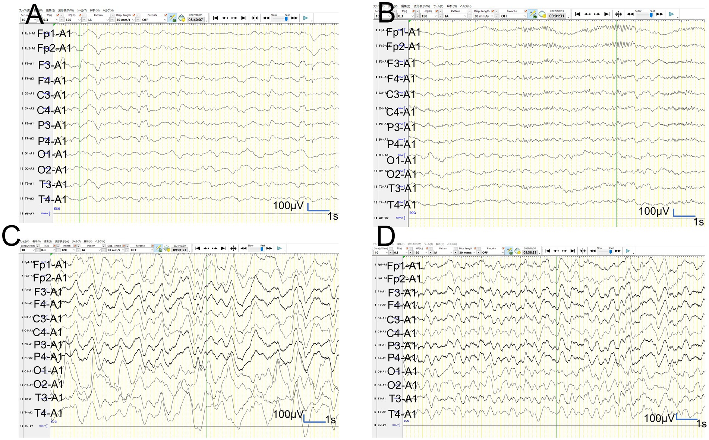Image resolution: width=709 pixels, height=440 pixels.
Task: Click the 08:40:07 time display in panel A
Action: [x=196, y=20]
